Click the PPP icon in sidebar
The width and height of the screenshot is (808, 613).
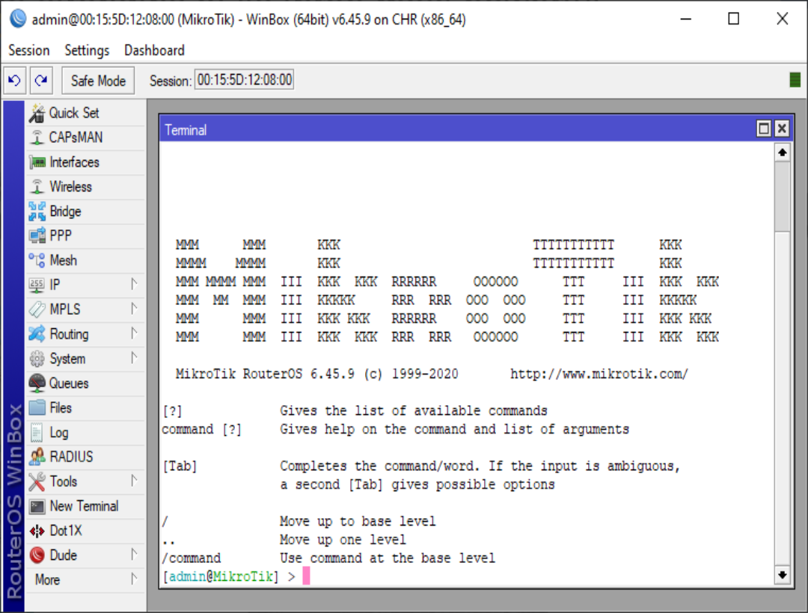(37, 236)
